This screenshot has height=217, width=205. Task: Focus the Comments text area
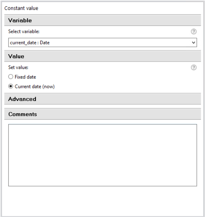tap(102, 155)
